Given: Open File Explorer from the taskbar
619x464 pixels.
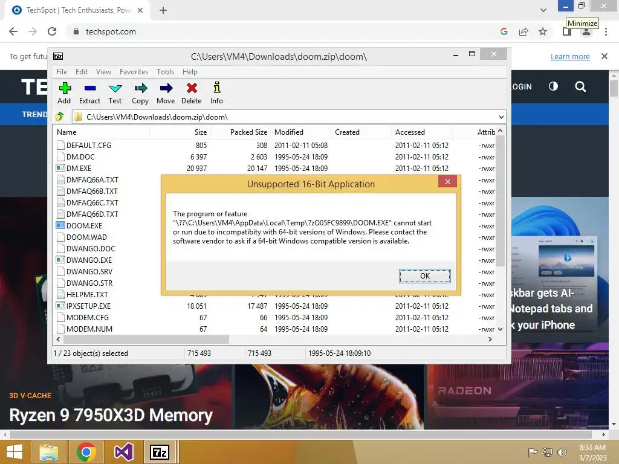Looking at the screenshot, I should [x=48, y=452].
